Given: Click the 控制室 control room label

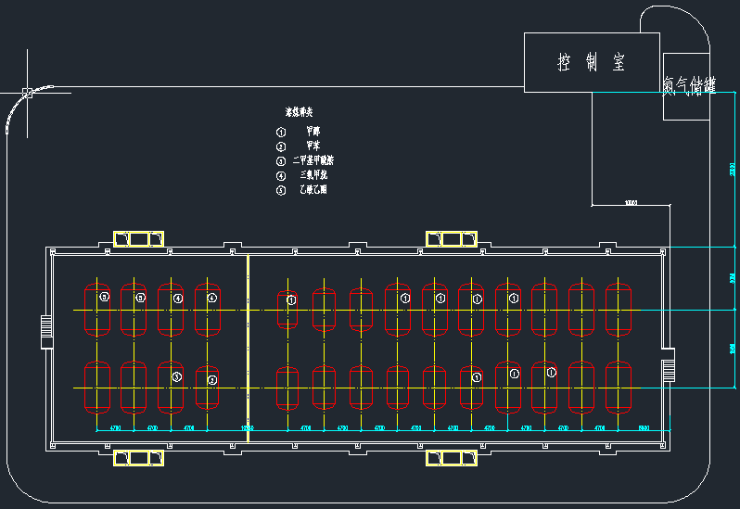Looking at the screenshot, I should pos(591,63).
